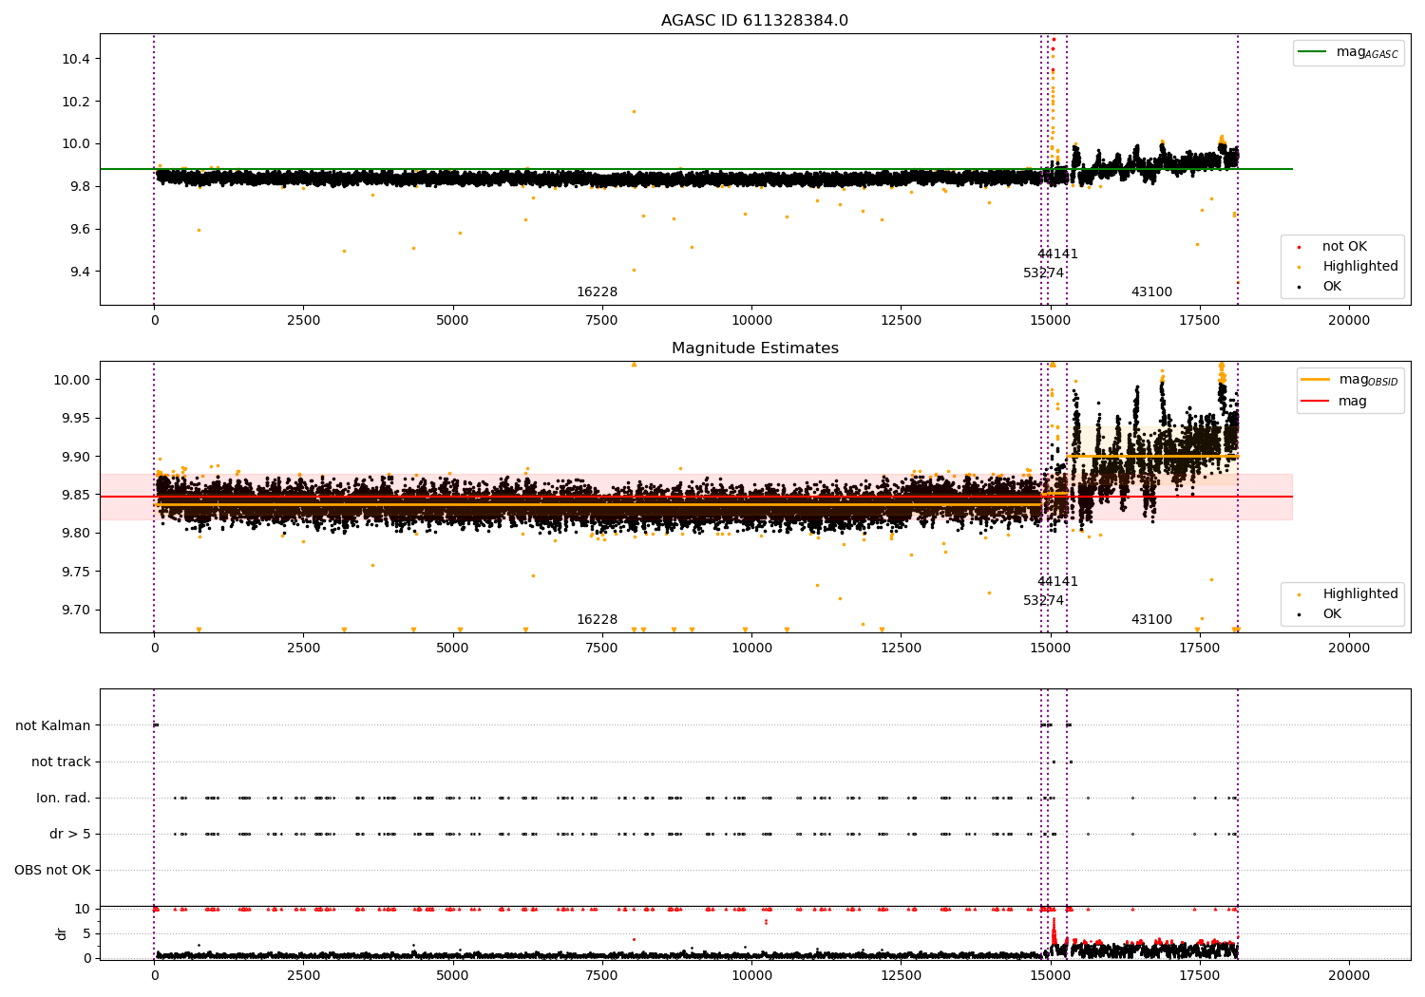
Task: Click x-tick 10000 under Magnitude Estimates plot
Action: tap(751, 649)
